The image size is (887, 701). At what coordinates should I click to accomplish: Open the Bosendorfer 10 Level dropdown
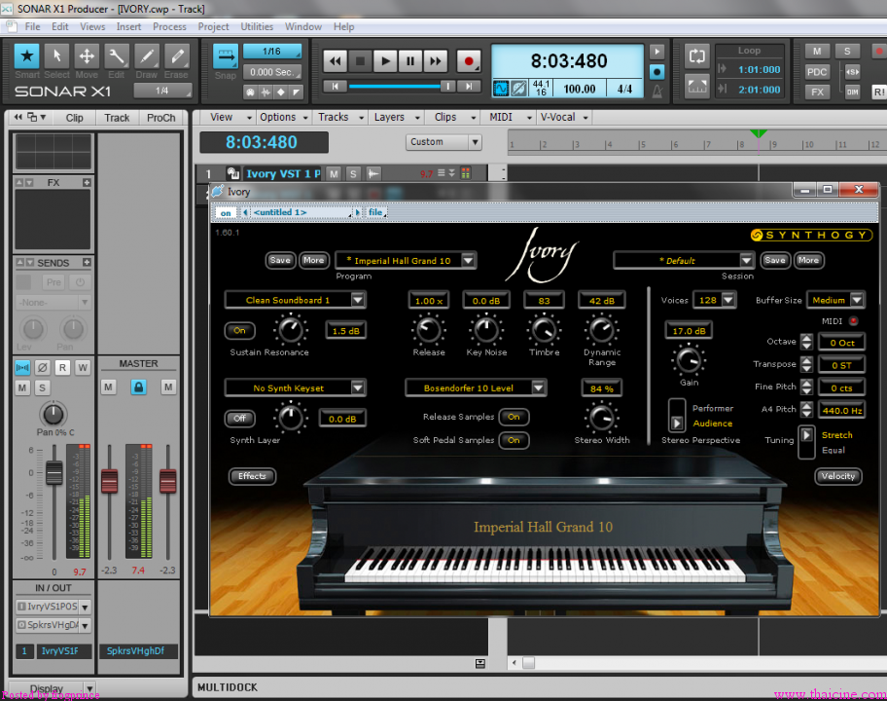pos(538,387)
